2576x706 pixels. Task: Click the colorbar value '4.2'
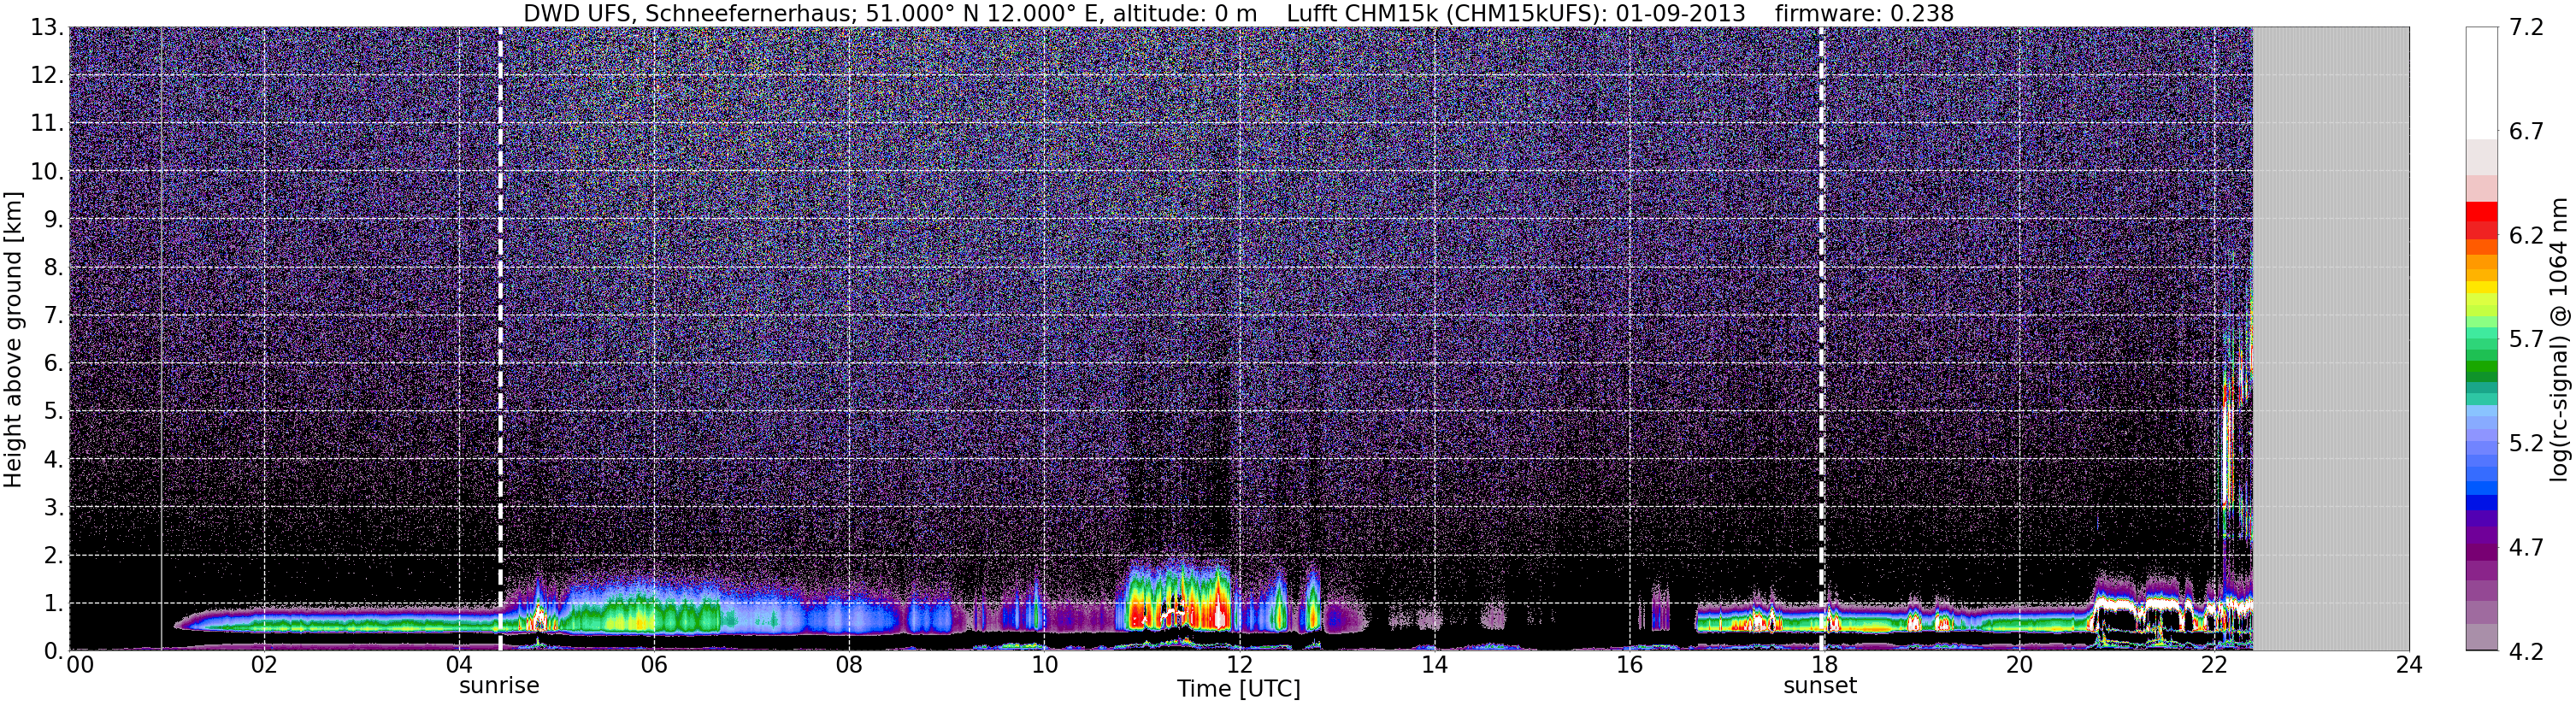2526,652
